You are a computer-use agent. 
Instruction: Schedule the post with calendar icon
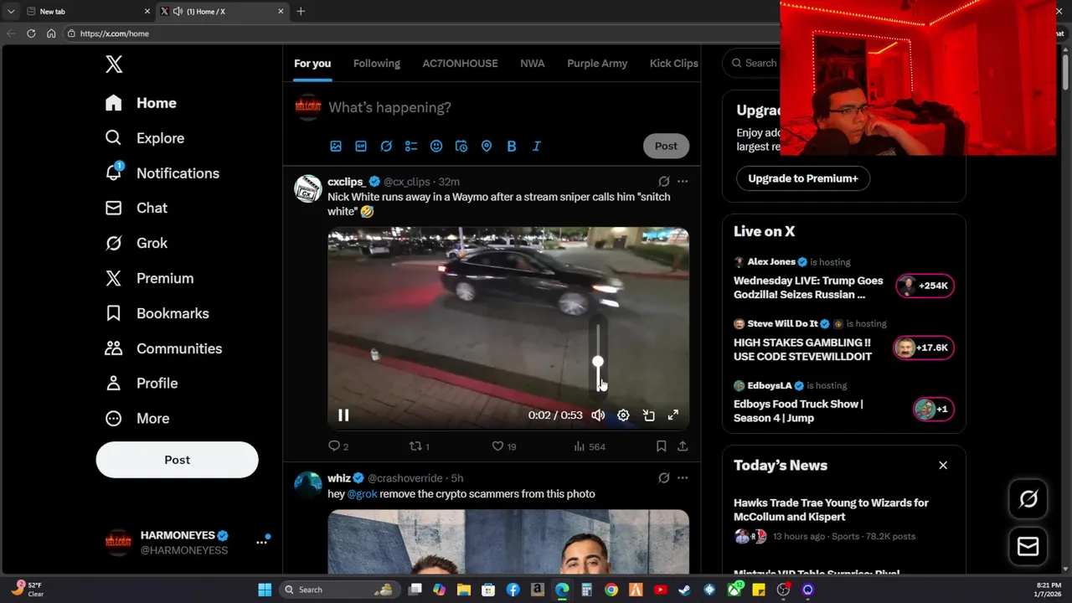(461, 146)
